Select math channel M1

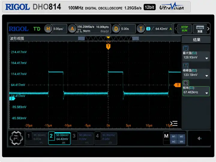pyautogui.click(x=174, y=137)
